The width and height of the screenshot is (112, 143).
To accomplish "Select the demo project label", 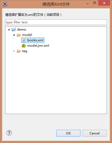I will tap(22, 29).
